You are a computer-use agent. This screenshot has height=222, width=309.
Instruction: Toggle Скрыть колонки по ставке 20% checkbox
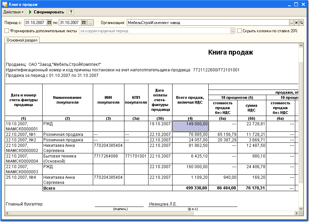coord(240,31)
